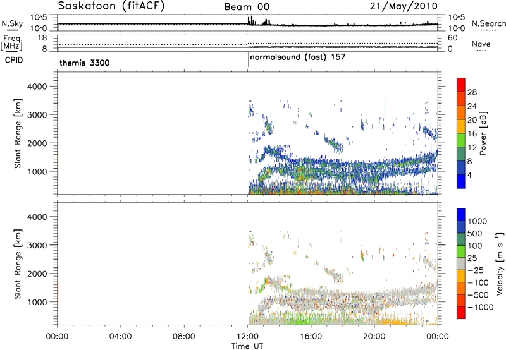Click the noise spike near 12:00 in sky-noise panel

(251, 20)
